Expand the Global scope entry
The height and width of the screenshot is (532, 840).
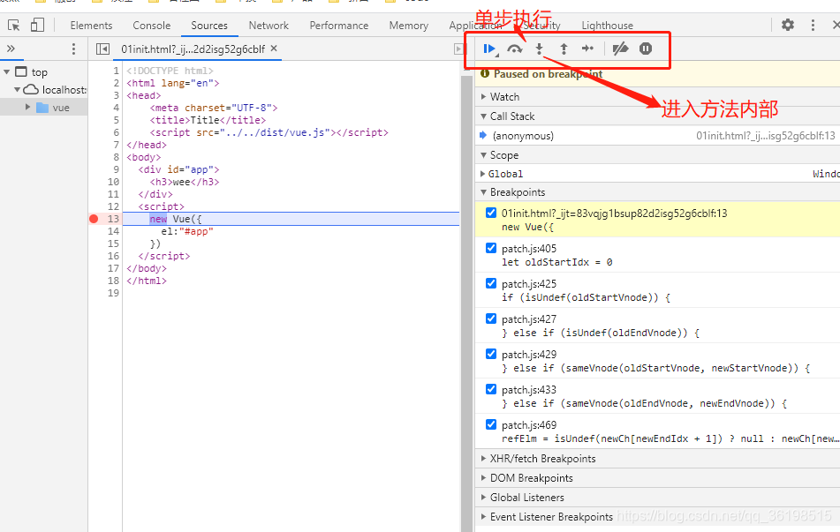pyautogui.click(x=483, y=174)
